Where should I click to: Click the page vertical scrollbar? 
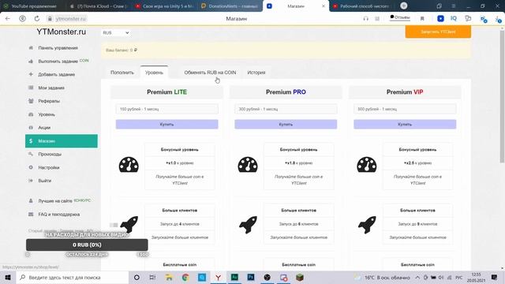(502, 96)
